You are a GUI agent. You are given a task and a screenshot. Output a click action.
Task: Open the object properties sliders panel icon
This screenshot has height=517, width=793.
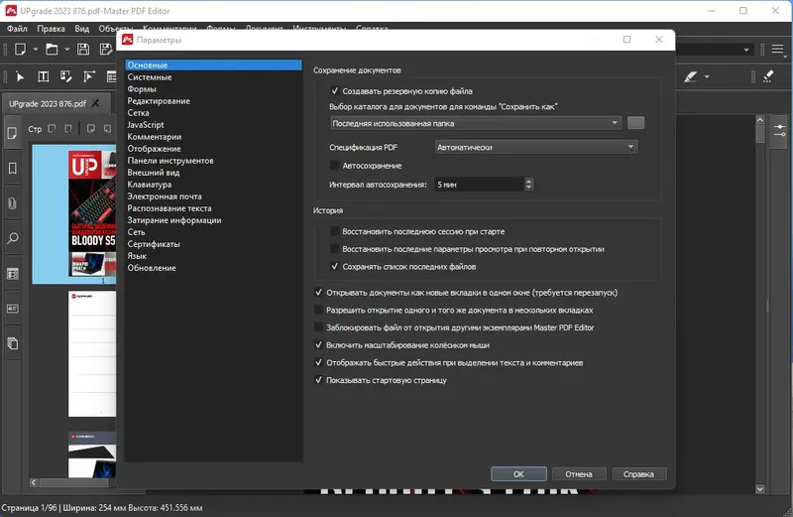click(x=779, y=130)
